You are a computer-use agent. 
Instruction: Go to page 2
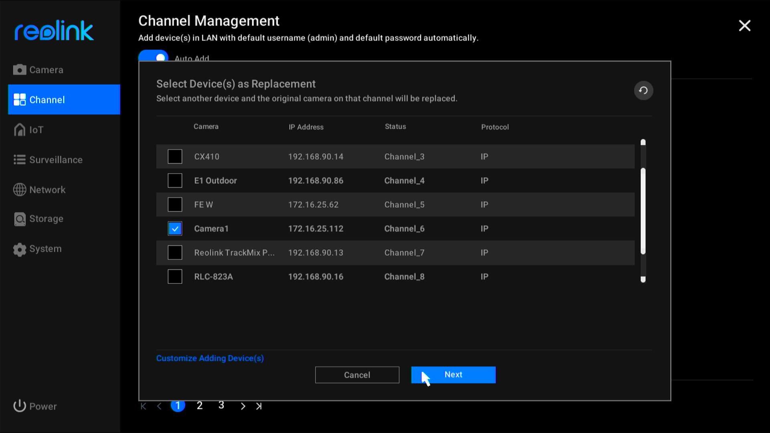coord(199,406)
